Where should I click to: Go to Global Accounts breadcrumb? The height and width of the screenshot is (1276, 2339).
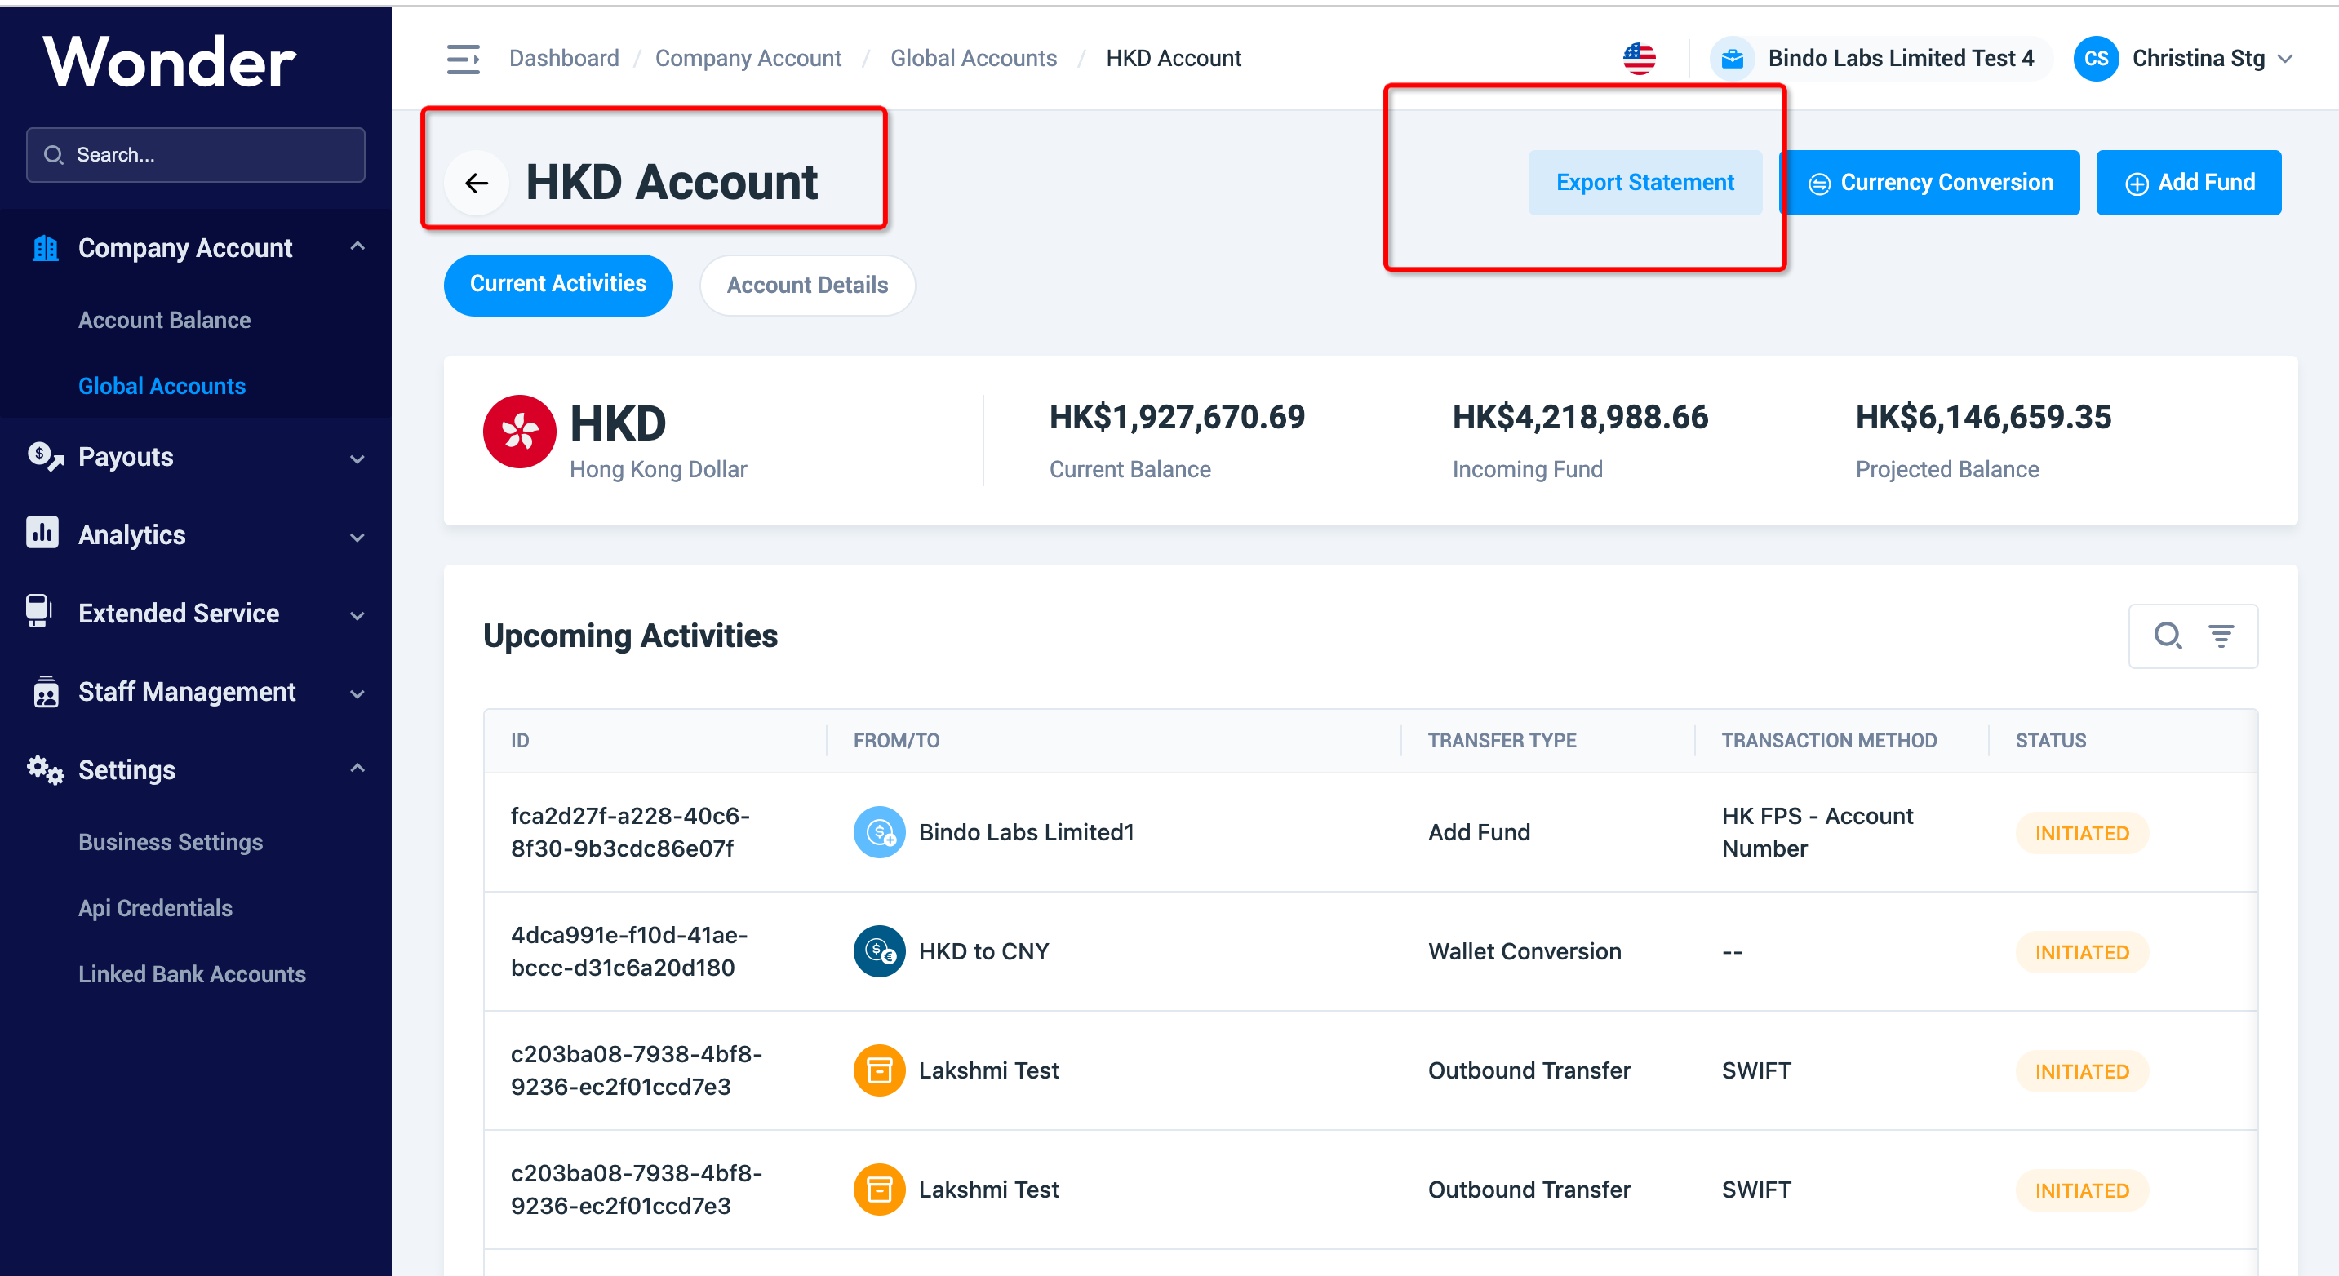coord(974,59)
